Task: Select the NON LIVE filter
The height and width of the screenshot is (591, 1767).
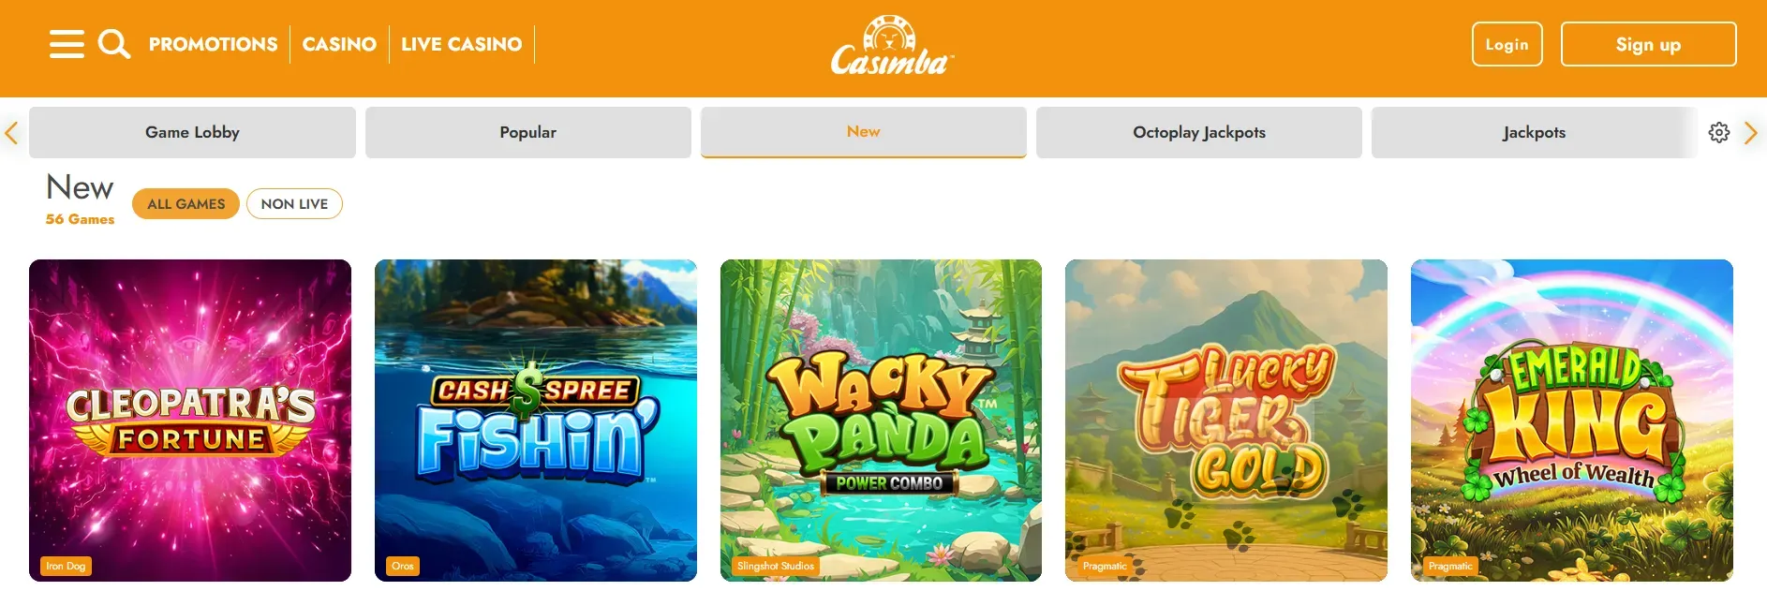Action: (294, 203)
